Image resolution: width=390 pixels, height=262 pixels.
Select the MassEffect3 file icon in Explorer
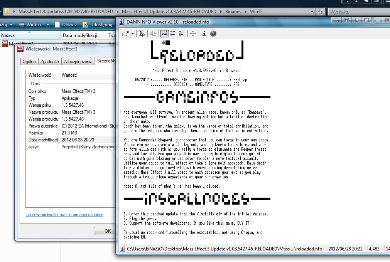(5, 44)
